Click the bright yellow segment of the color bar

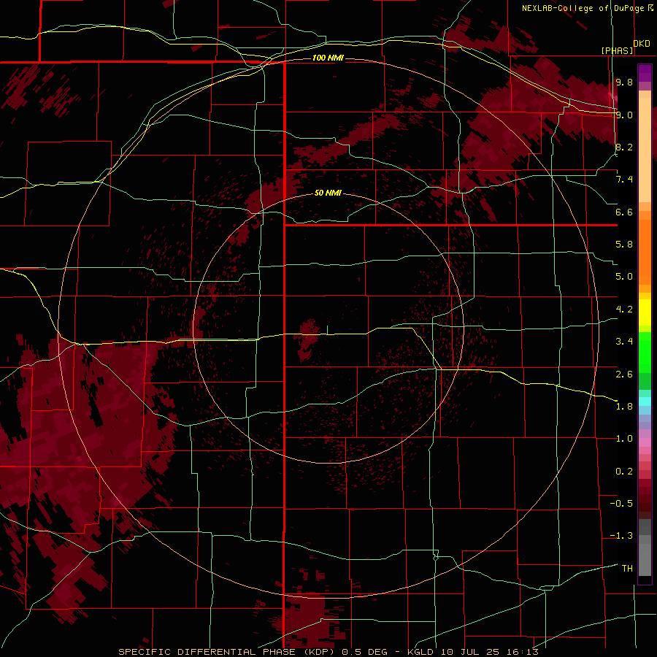tap(645, 312)
